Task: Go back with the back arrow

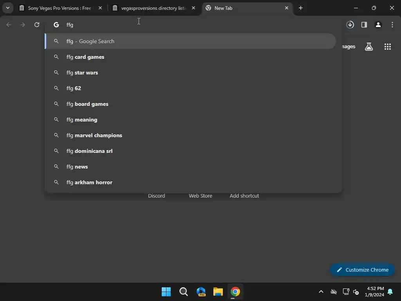Action: [9, 25]
